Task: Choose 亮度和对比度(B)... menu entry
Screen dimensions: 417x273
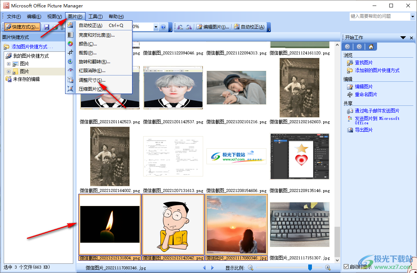Action: [x=99, y=35]
